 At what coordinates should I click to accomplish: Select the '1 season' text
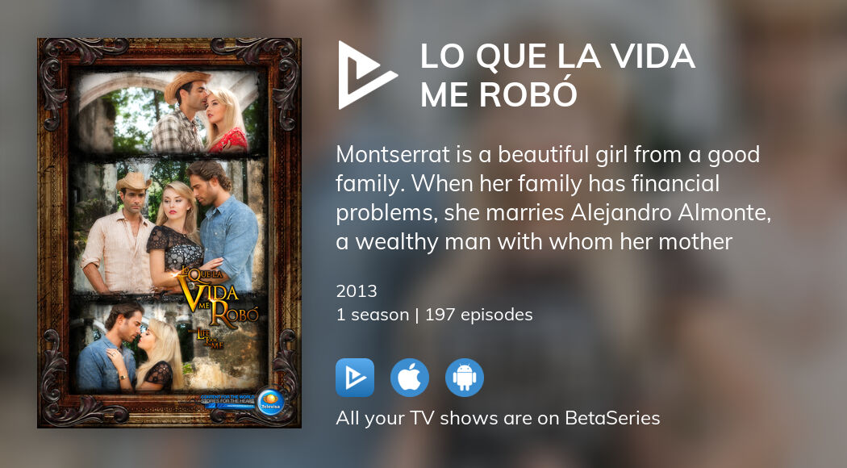click(373, 315)
